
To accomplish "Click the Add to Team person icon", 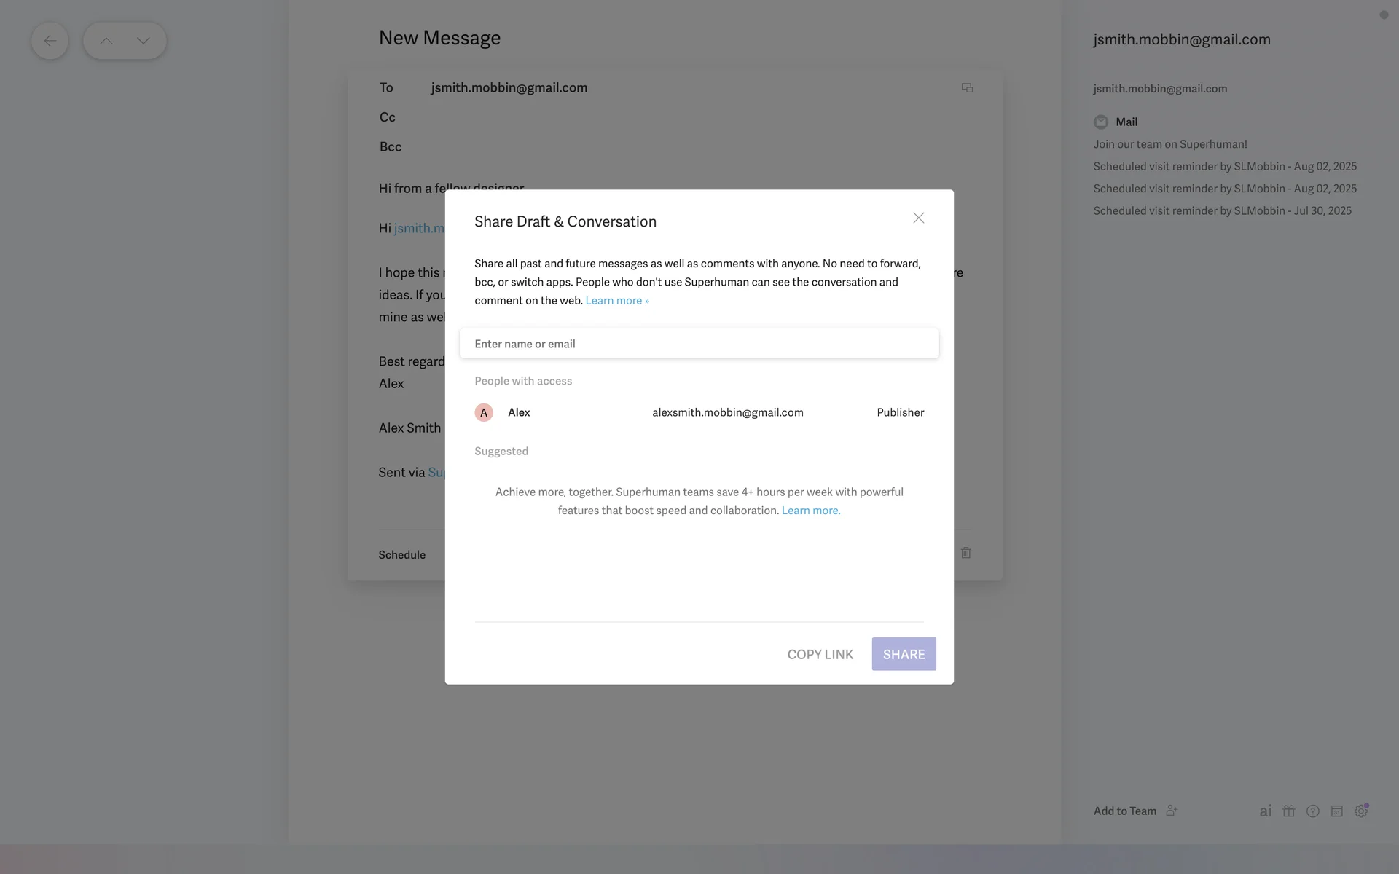I will point(1172,811).
